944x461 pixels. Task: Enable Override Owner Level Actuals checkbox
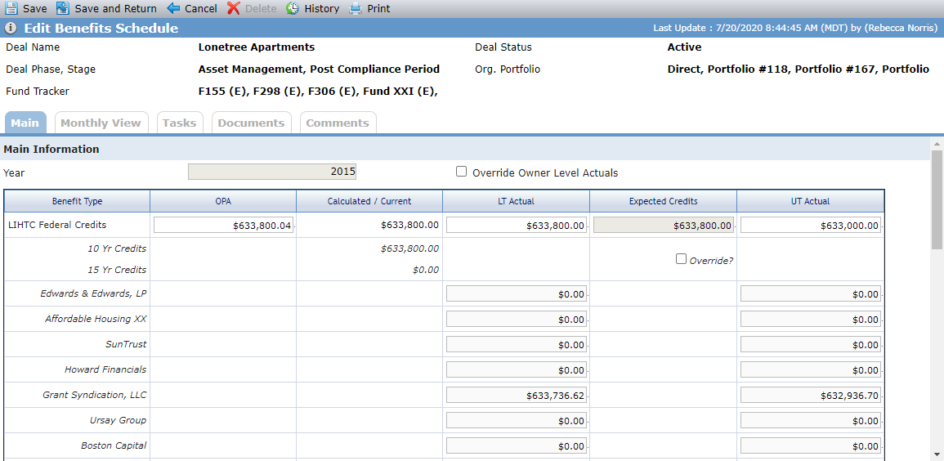point(461,172)
